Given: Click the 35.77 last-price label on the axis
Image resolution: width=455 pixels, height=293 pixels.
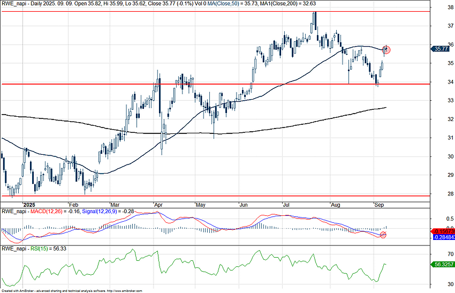Looking at the screenshot, I should pos(441,49).
